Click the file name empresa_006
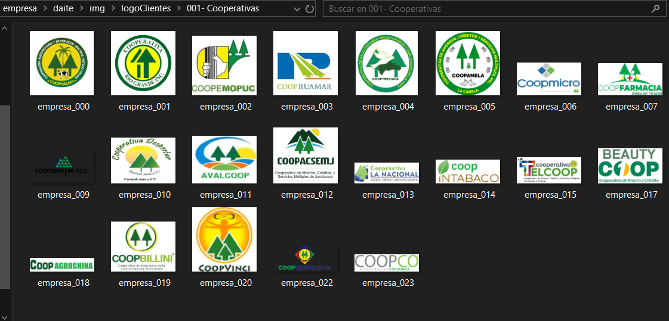 pyautogui.click(x=551, y=107)
